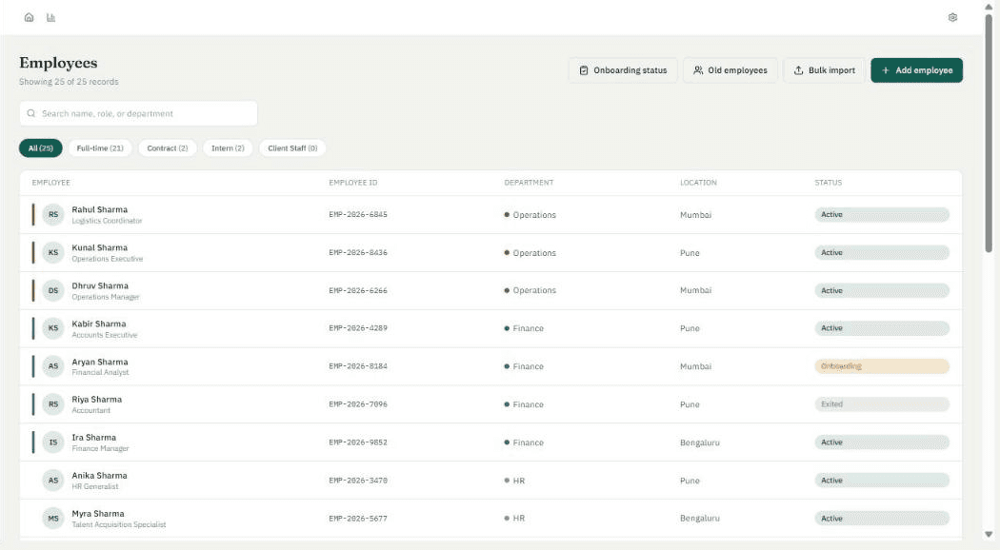The height and width of the screenshot is (550, 1000).
Task: Click employee ID EMP-2026-6845
Action: click(358, 215)
